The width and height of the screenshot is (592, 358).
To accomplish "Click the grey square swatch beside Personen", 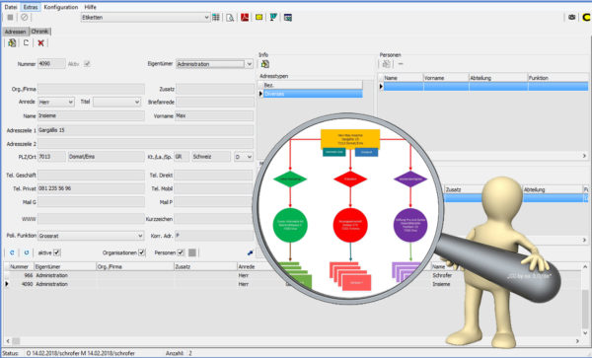I will [x=192, y=252].
